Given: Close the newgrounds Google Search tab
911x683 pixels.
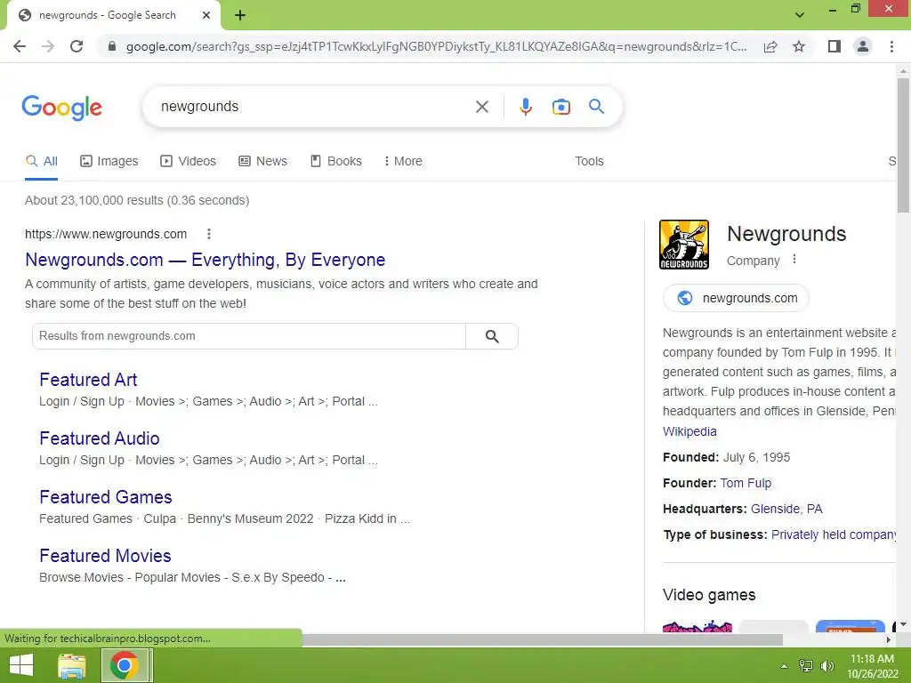Looking at the screenshot, I should (x=206, y=15).
